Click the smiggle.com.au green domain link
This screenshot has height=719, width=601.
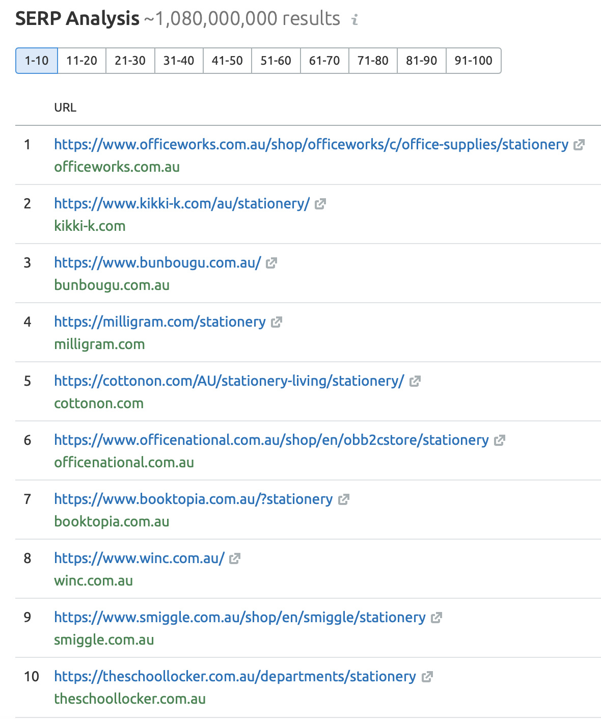tap(104, 640)
